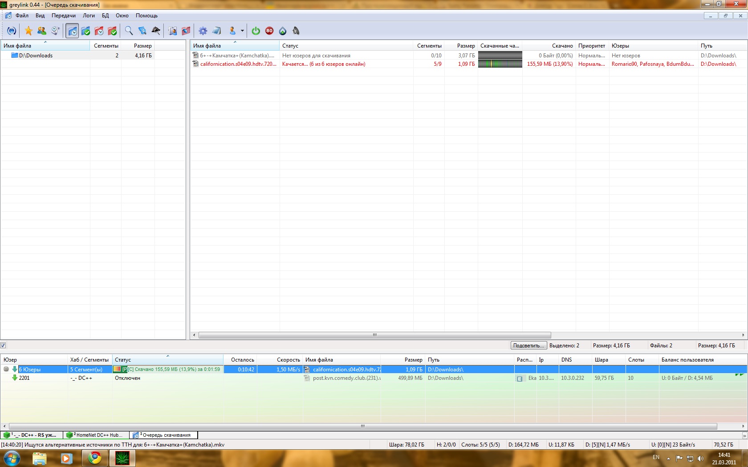Image resolution: width=748 pixels, height=467 pixels.
Task: Expand the 6 Юзеры transfer row
Action: click(6, 369)
